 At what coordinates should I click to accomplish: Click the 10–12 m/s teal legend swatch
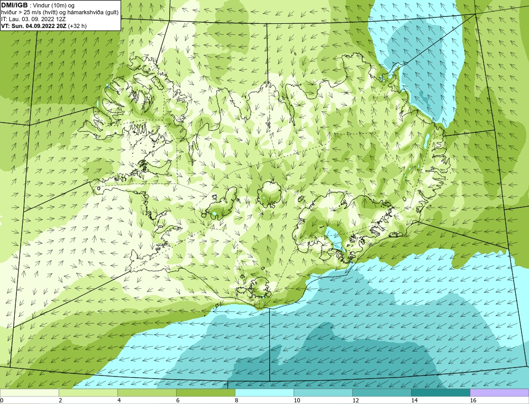pos(323,392)
